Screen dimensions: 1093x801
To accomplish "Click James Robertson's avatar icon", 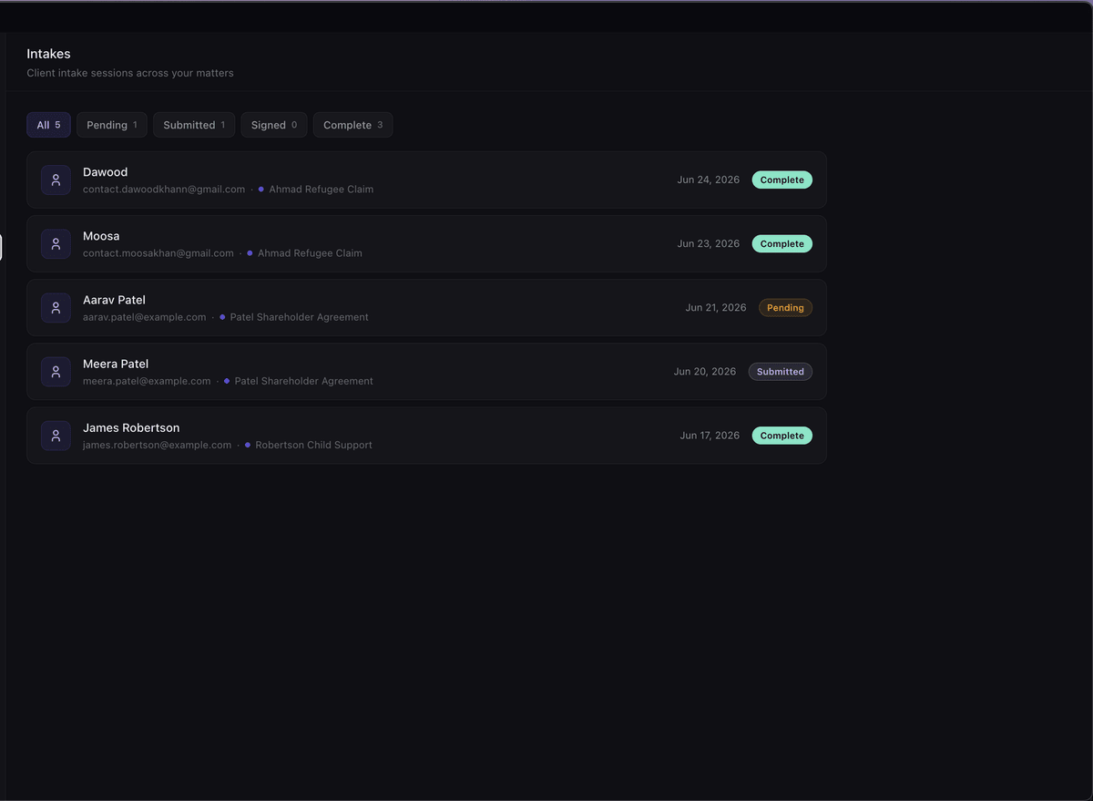I will pos(56,436).
